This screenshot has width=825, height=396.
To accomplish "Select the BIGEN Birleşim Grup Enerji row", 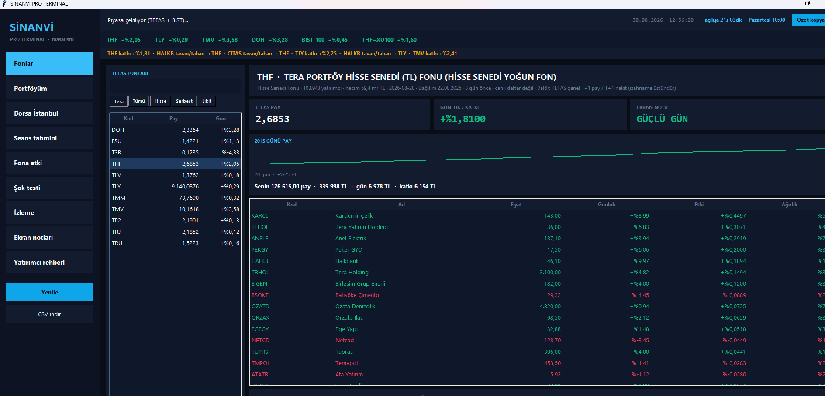I will [538, 284].
